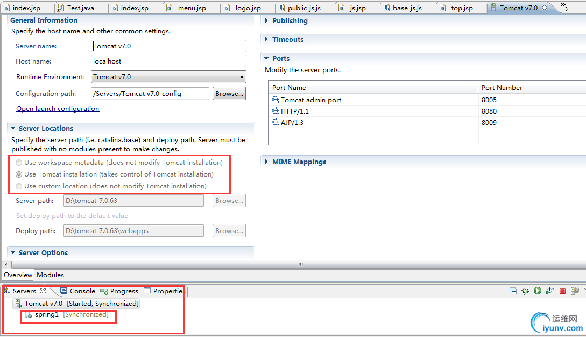Click the Tomcat v7.0 server icon in Servers view
The image size is (586, 337).
pos(18,303)
